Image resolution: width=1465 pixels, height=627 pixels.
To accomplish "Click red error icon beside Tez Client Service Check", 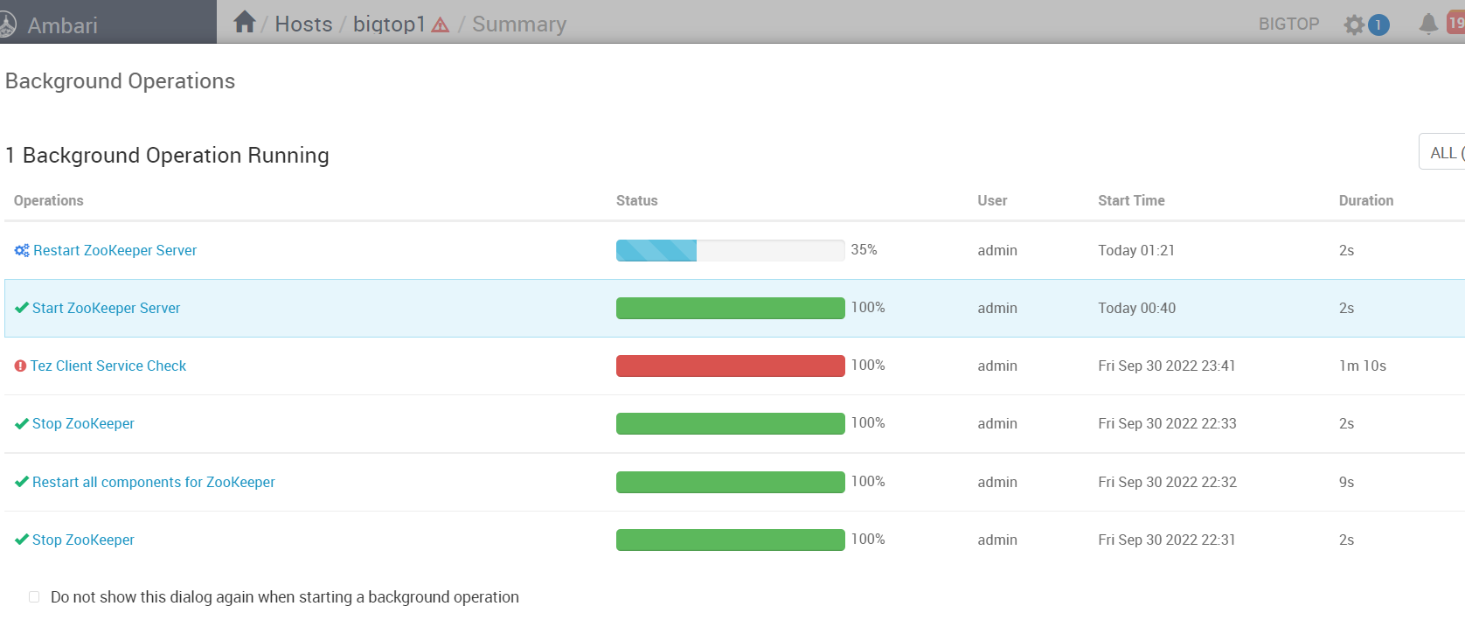I will (20, 366).
